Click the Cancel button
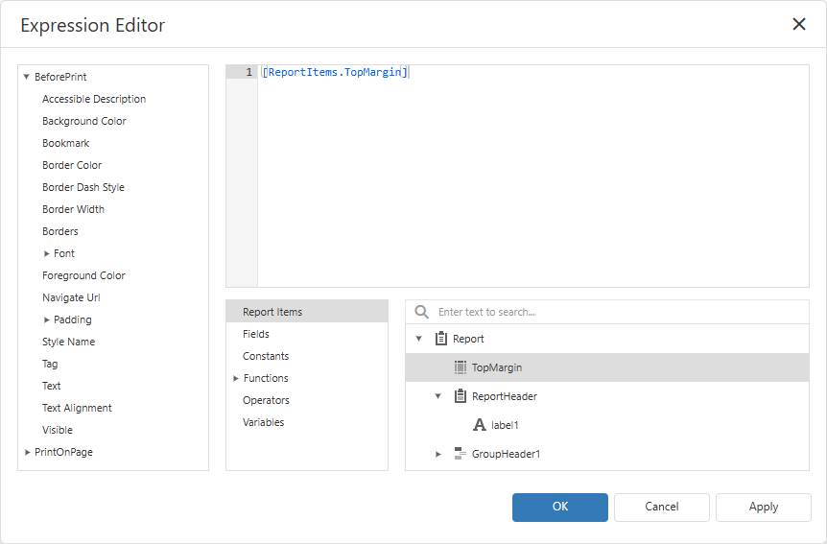Image resolution: width=827 pixels, height=544 pixels. coord(661,508)
